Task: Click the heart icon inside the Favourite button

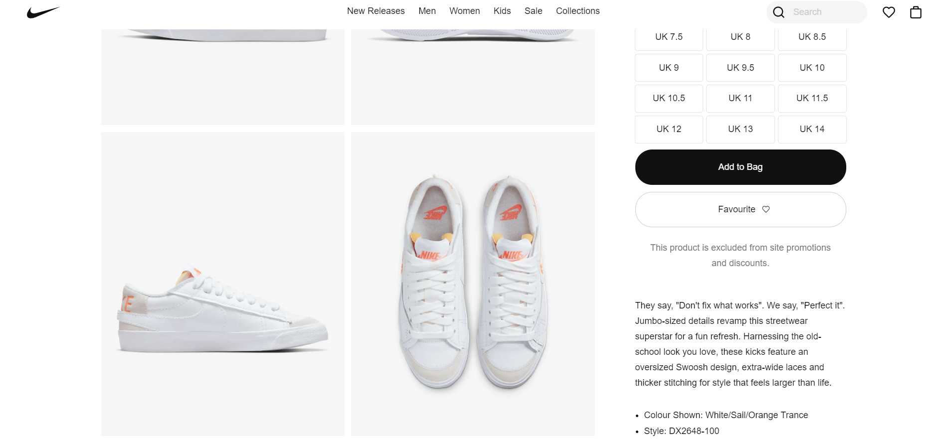Action: coord(766,209)
